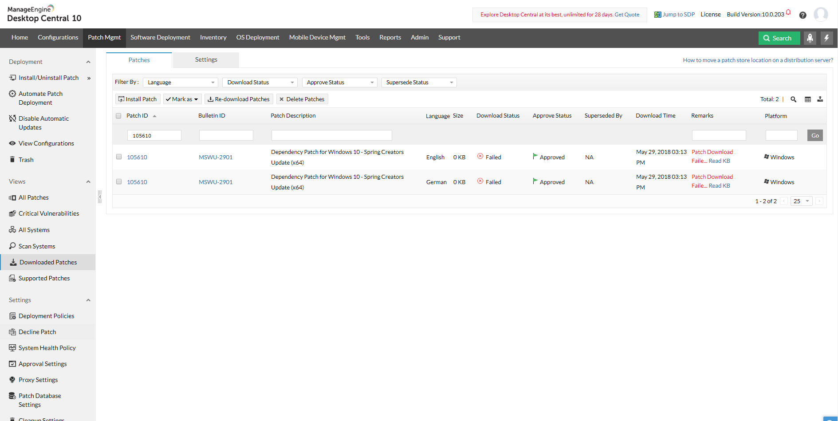
Task: Click the Critical Vulnerabilities icon
Action: click(x=12, y=213)
